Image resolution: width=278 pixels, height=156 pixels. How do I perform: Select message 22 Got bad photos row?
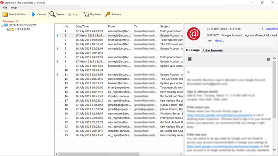pos(119,122)
